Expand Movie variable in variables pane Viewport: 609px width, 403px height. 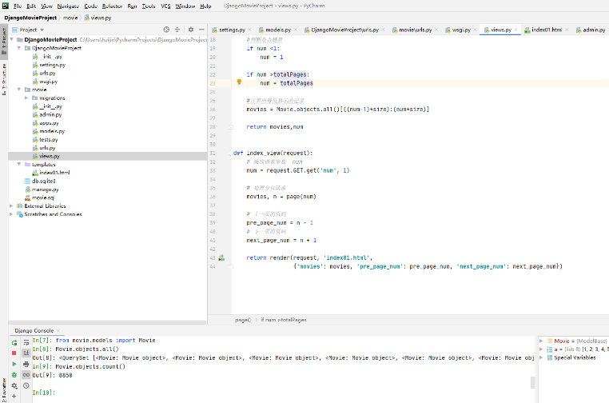(x=541, y=341)
